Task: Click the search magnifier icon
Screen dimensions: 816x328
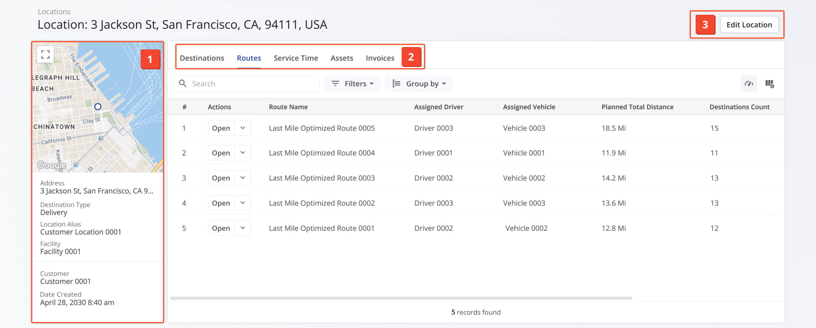Action: [183, 83]
